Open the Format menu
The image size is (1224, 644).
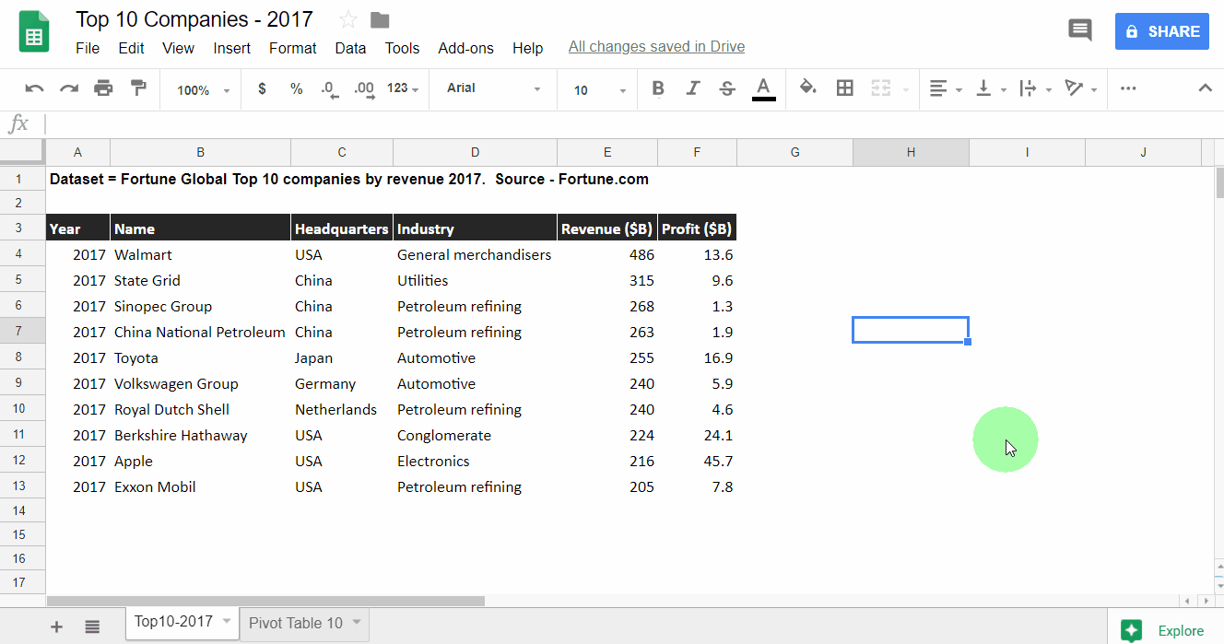click(x=292, y=48)
